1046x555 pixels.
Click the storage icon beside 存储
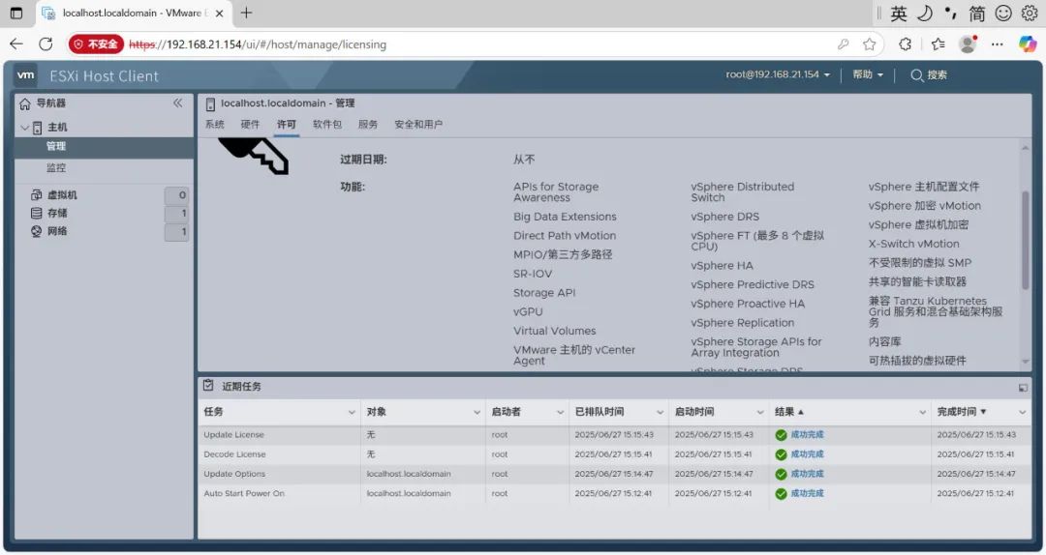click(x=37, y=213)
